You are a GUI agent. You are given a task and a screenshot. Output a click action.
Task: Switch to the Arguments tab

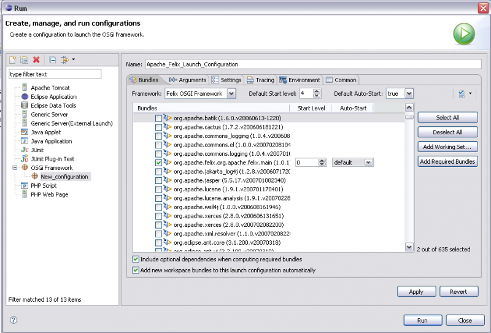pos(188,80)
